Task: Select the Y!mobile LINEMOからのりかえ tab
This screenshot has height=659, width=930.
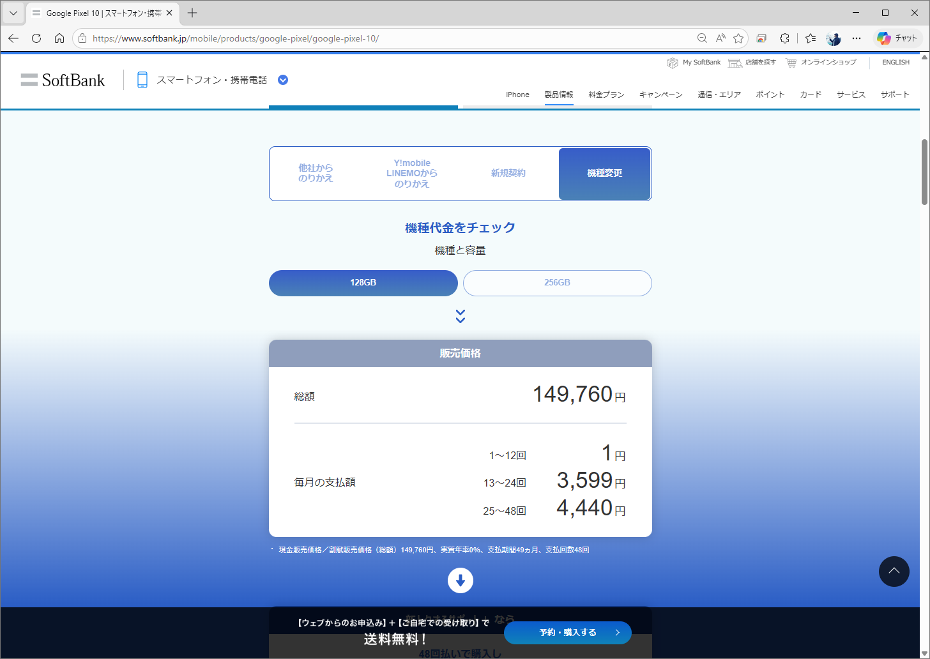Action: coord(412,174)
